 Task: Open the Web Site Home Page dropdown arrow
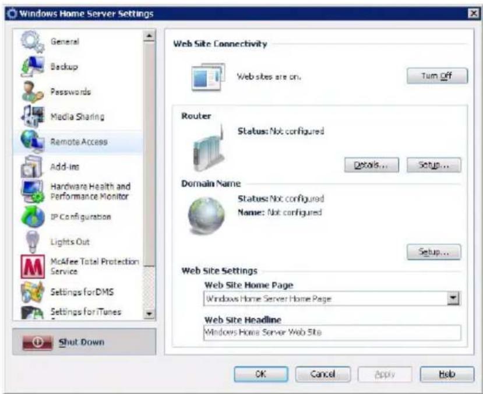[x=453, y=298]
